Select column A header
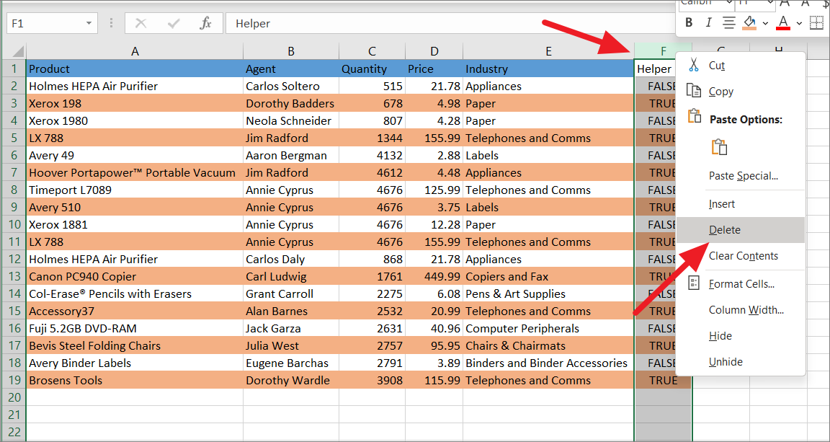 point(135,51)
